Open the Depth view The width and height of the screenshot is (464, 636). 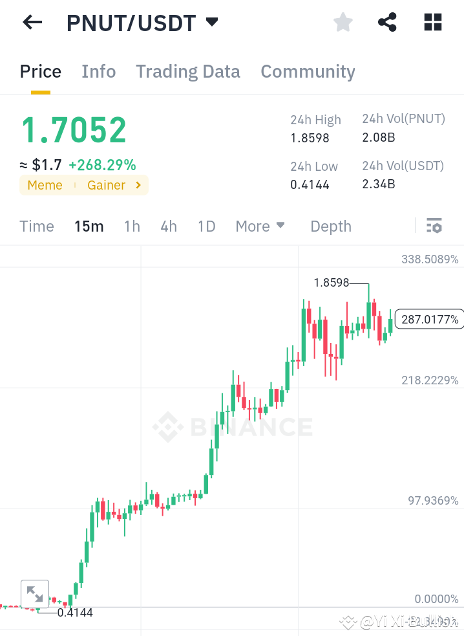pos(330,226)
